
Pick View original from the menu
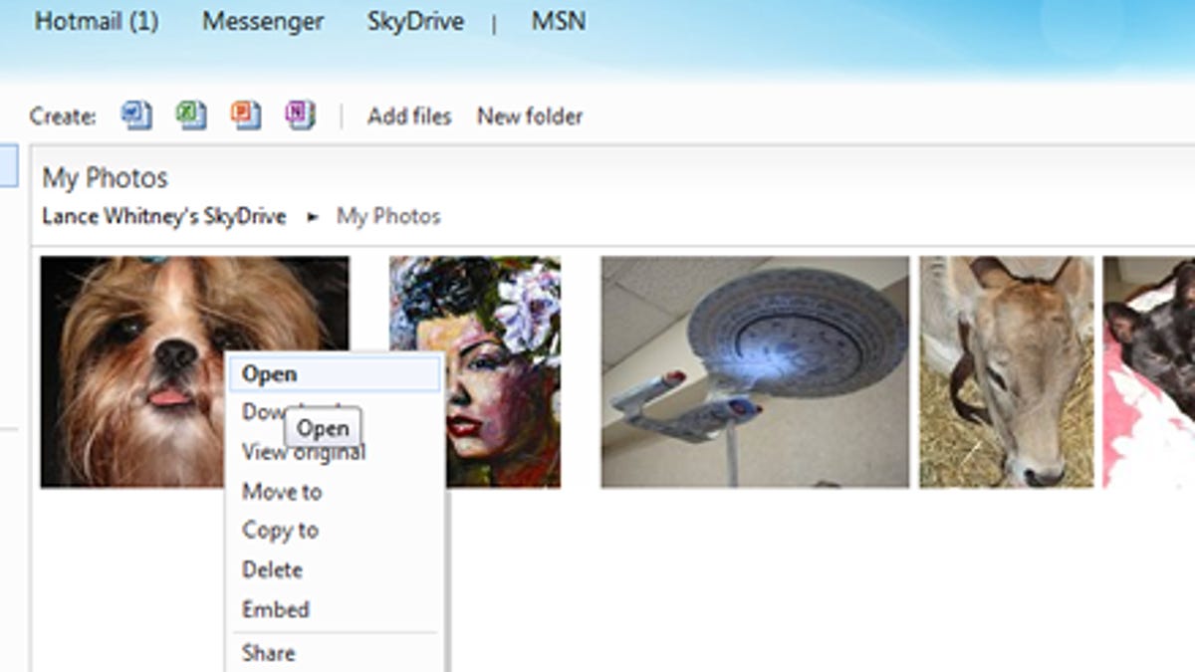[301, 451]
